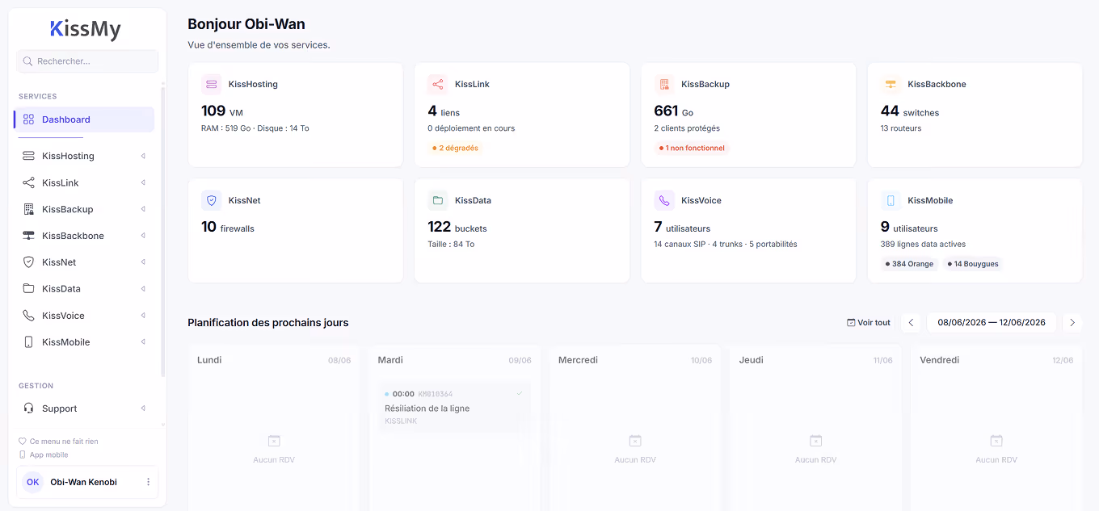Click the Support headset icon
The width and height of the screenshot is (1099, 511).
[x=28, y=408]
